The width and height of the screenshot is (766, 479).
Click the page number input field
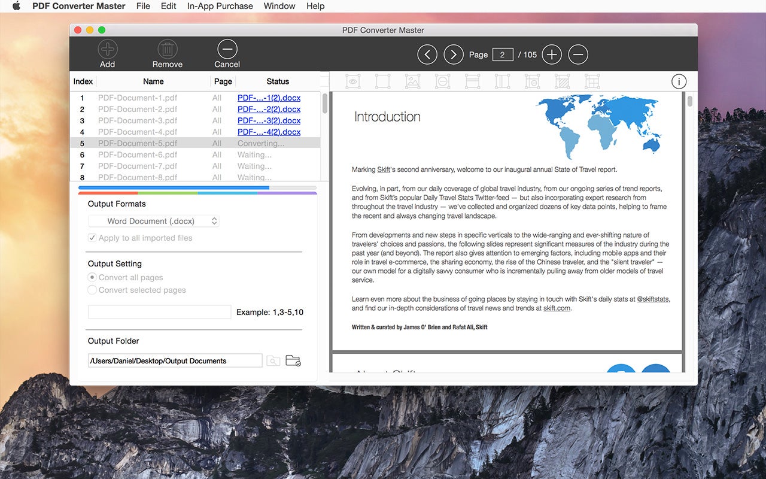(x=503, y=54)
